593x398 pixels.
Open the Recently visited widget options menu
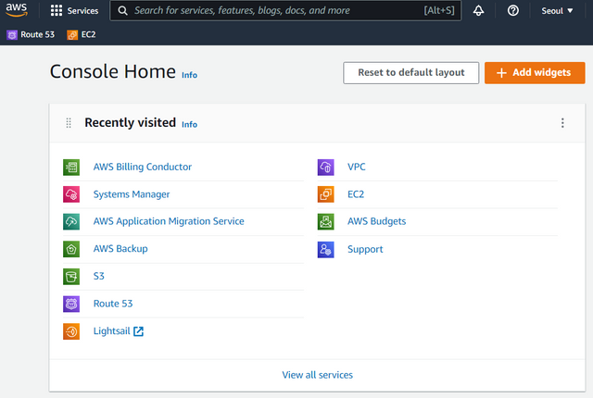coord(562,123)
